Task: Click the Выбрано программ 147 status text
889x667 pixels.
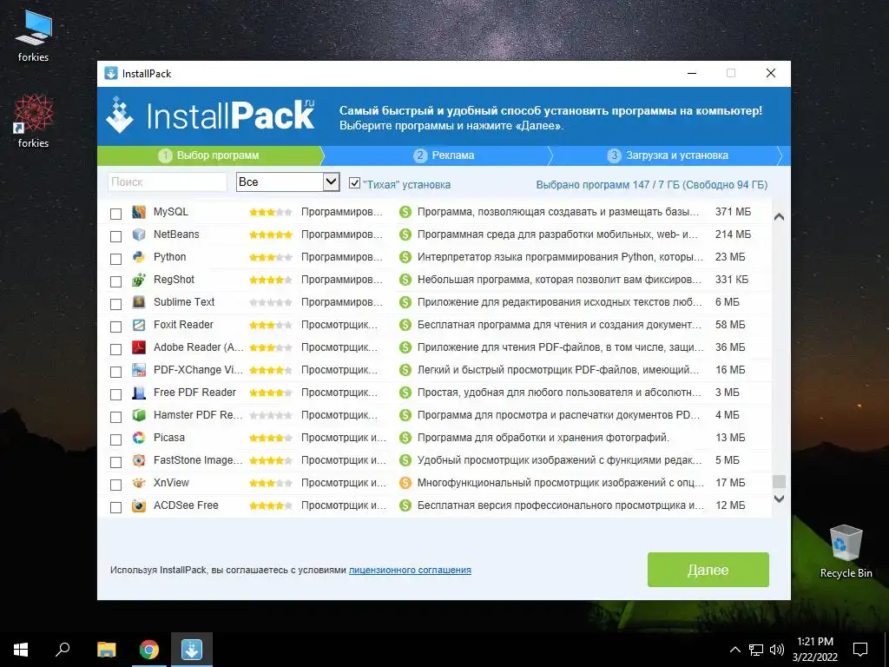Action: (x=651, y=185)
